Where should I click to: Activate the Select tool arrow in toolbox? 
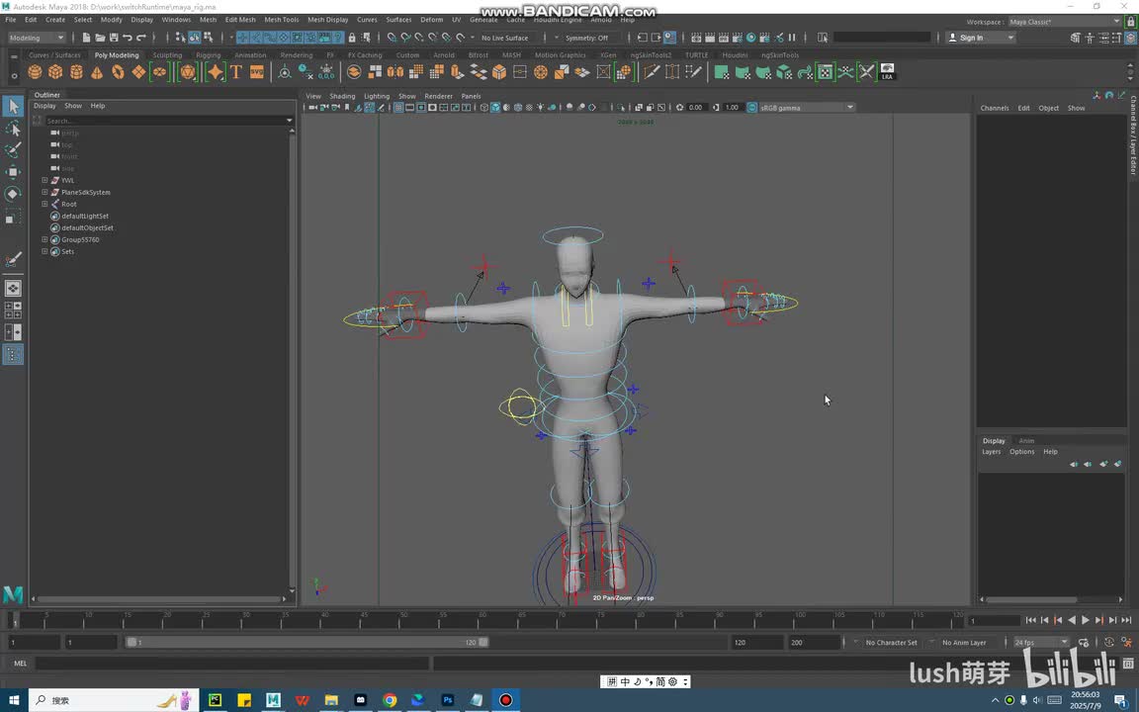[13, 107]
